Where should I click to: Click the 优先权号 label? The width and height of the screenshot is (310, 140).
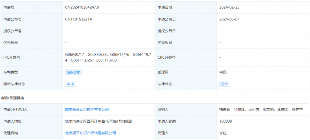pos(11,43)
